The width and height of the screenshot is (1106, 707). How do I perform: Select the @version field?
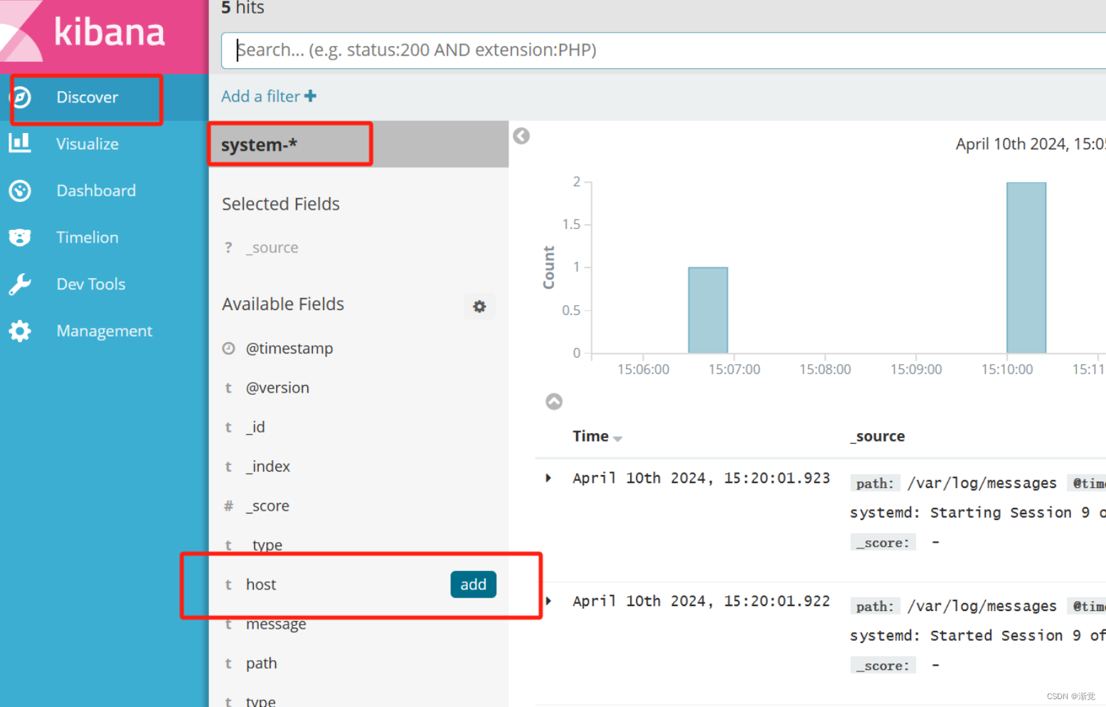point(277,388)
